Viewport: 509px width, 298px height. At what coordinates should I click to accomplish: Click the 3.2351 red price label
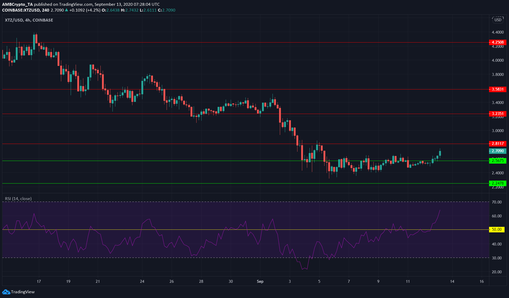pyautogui.click(x=498, y=114)
